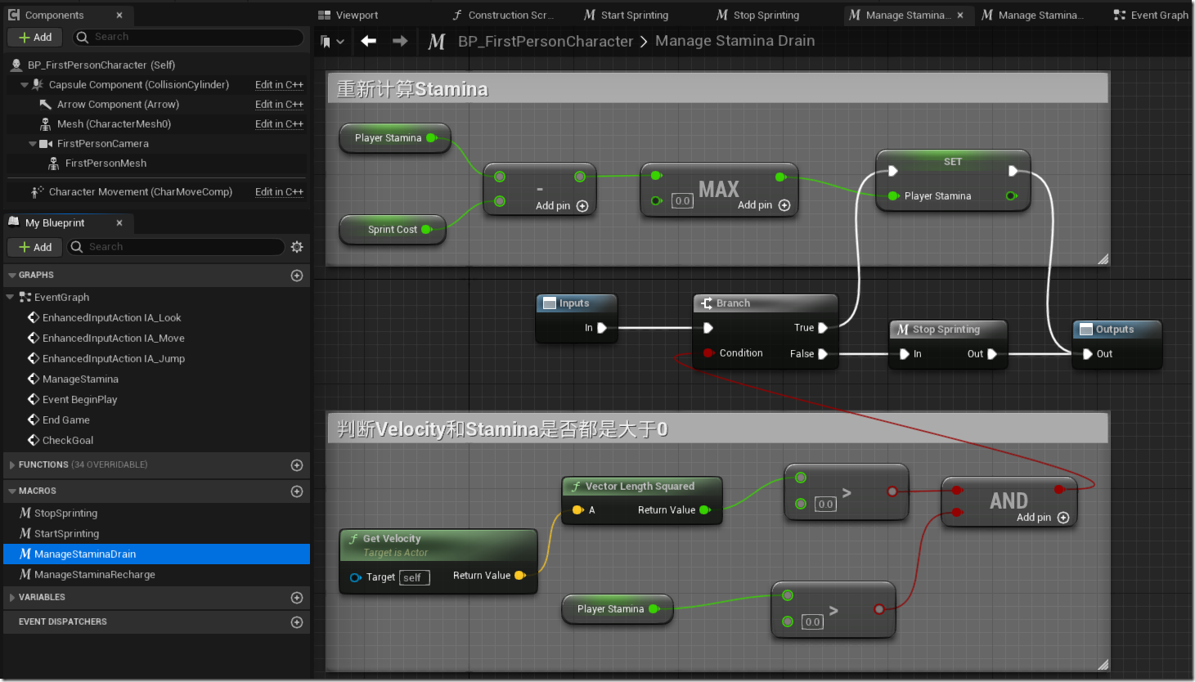
Task: Collapse the GRAPHS section
Action: pos(12,276)
